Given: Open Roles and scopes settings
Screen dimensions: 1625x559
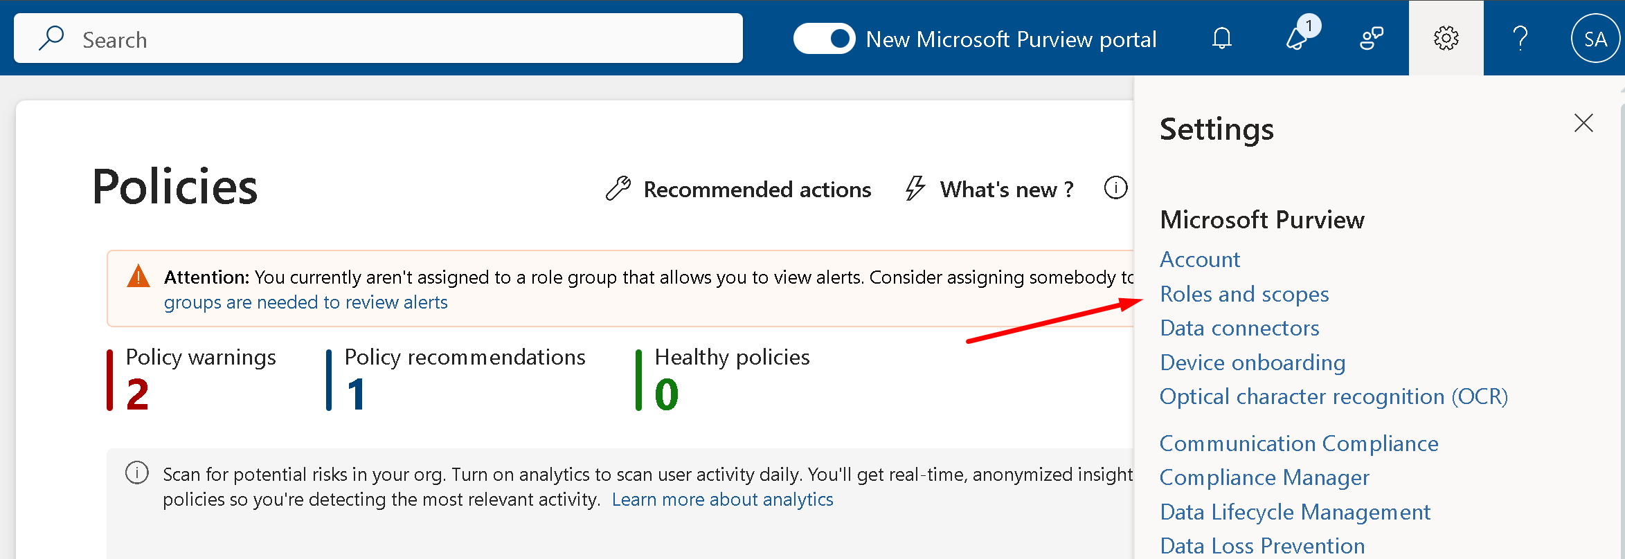Looking at the screenshot, I should (x=1244, y=294).
